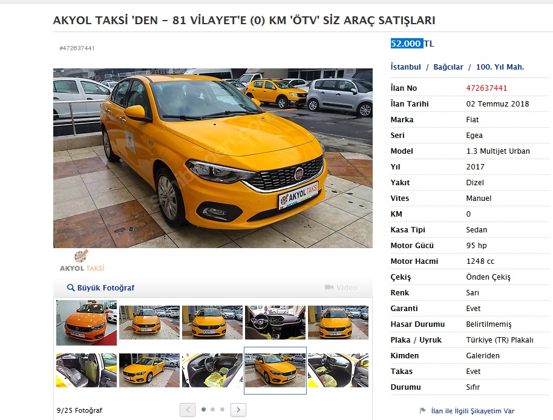Go to the next thumbnail page arrow
553x420 pixels.
pyautogui.click(x=238, y=410)
